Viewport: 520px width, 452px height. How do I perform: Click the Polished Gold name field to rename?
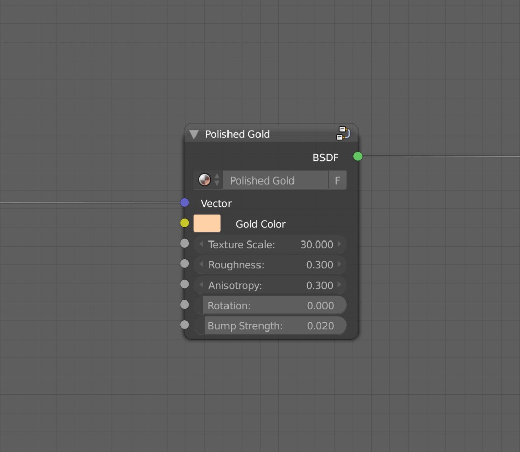click(x=277, y=180)
